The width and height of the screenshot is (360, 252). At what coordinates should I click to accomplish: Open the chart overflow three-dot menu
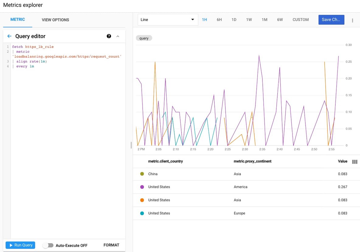(x=352, y=19)
